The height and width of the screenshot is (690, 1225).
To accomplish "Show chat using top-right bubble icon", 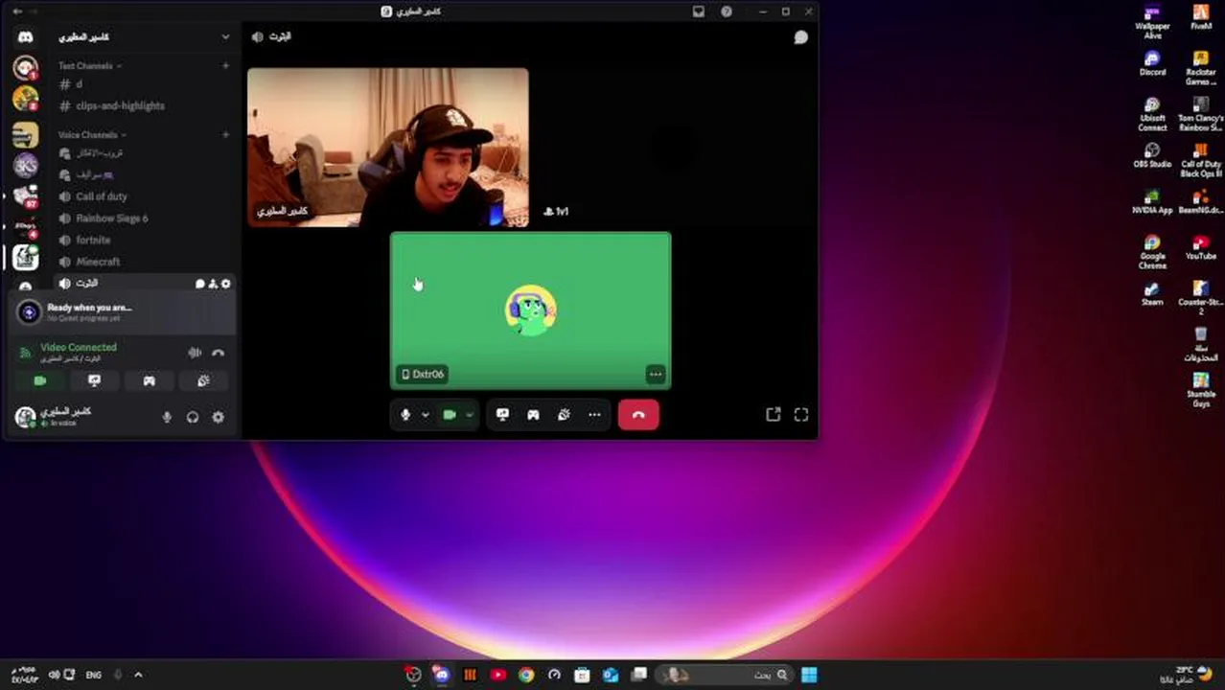I will point(800,37).
